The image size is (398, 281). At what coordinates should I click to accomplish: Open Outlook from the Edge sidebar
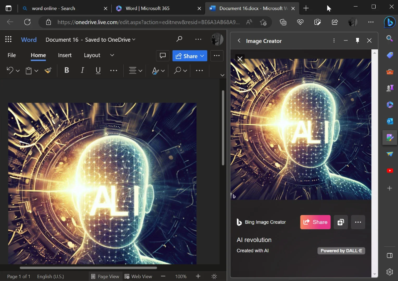pyautogui.click(x=390, y=121)
